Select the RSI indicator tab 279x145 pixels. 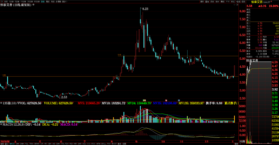pos(71,144)
